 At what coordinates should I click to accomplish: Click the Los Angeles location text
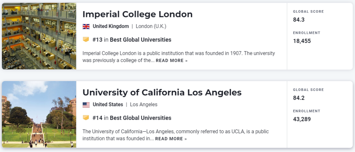tap(144, 105)
